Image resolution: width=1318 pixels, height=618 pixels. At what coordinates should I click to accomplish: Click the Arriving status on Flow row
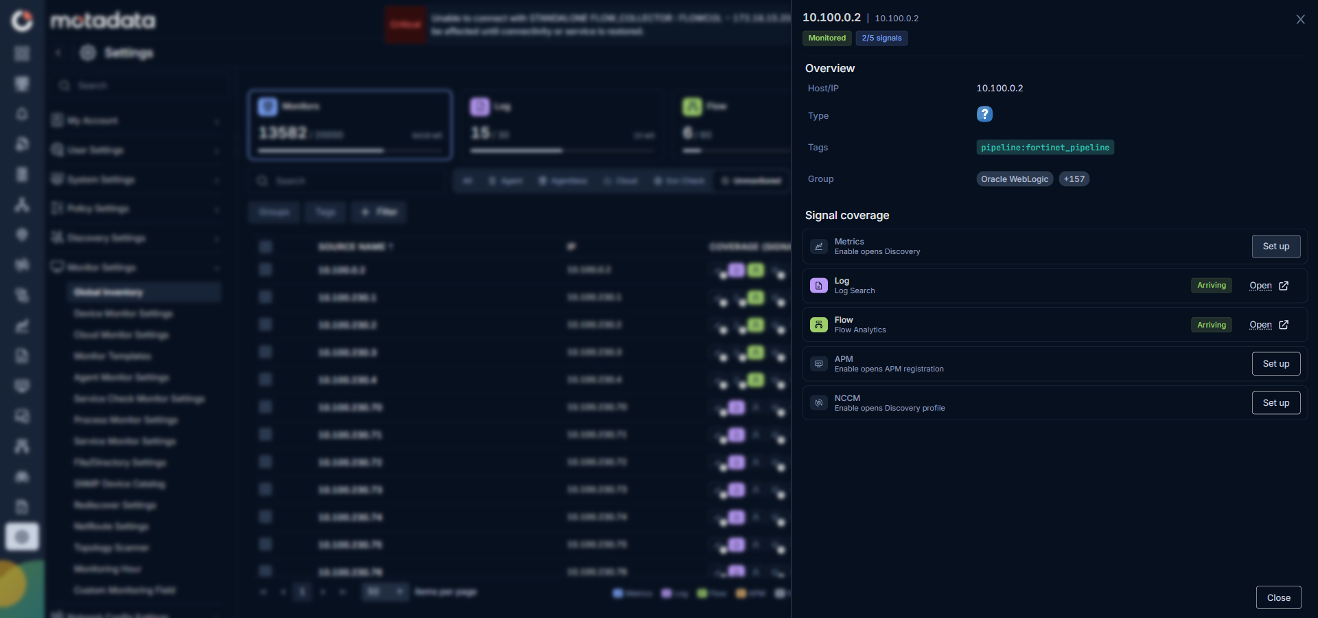tap(1212, 325)
